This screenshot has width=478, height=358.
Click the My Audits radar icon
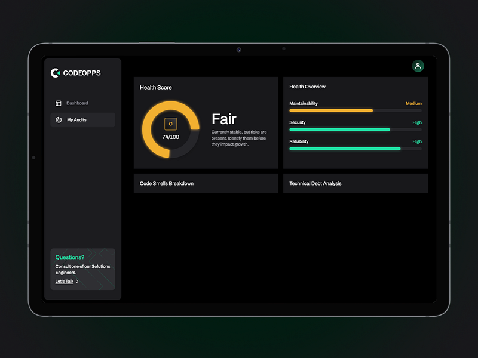[x=59, y=120]
